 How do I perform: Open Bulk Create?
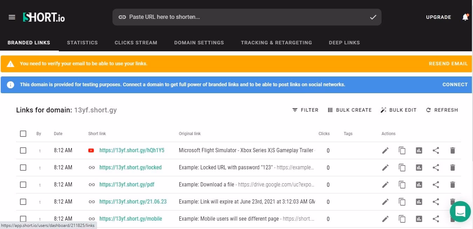pyautogui.click(x=350, y=110)
